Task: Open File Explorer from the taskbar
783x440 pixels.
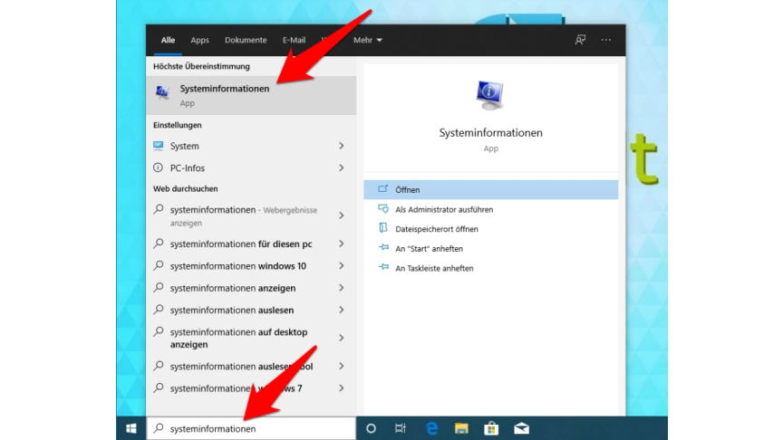Action: (460, 428)
